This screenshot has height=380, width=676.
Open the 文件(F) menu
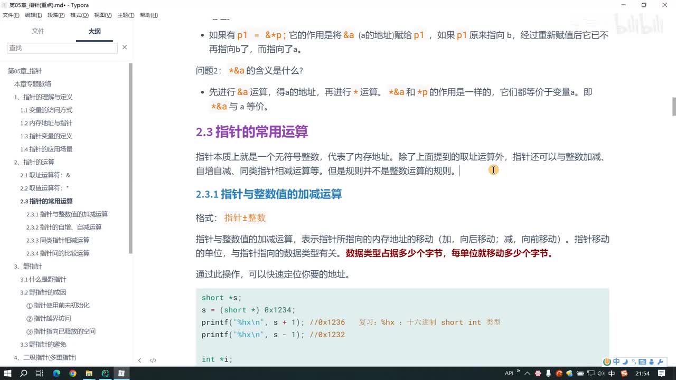(11, 15)
